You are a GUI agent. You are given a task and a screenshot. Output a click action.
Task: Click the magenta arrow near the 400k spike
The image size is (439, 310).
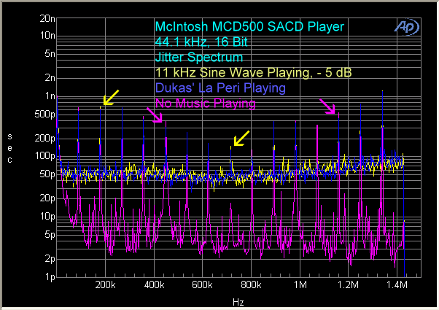(x=154, y=115)
